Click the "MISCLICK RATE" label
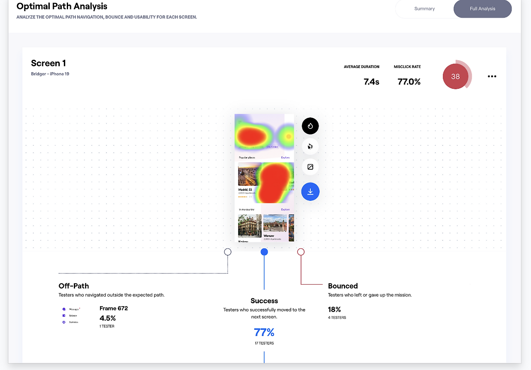 pyautogui.click(x=407, y=67)
